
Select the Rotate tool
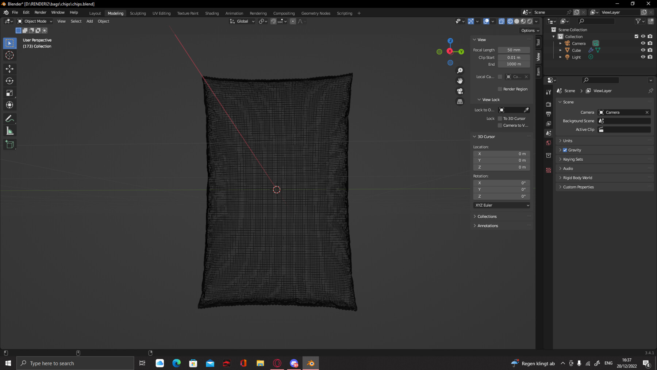[x=10, y=81]
